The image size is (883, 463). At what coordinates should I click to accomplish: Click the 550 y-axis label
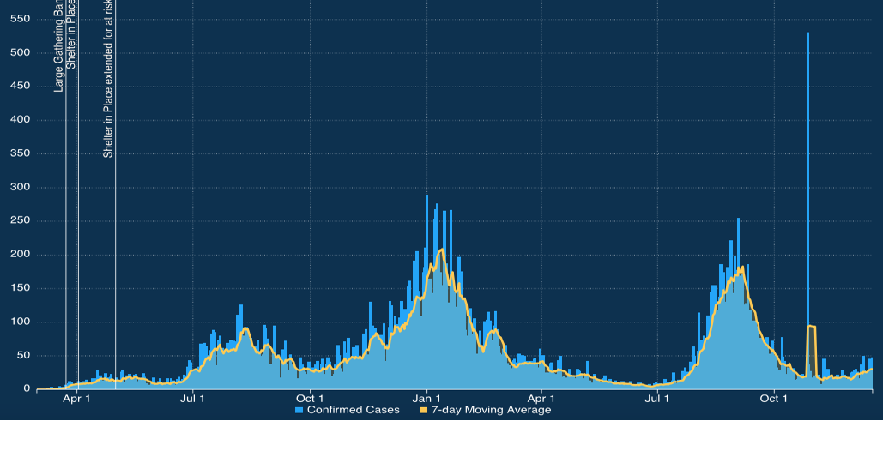pos(20,19)
